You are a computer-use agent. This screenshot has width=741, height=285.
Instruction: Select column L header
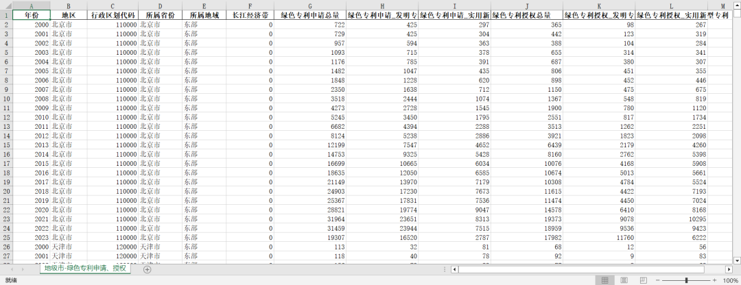[x=672, y=6]
